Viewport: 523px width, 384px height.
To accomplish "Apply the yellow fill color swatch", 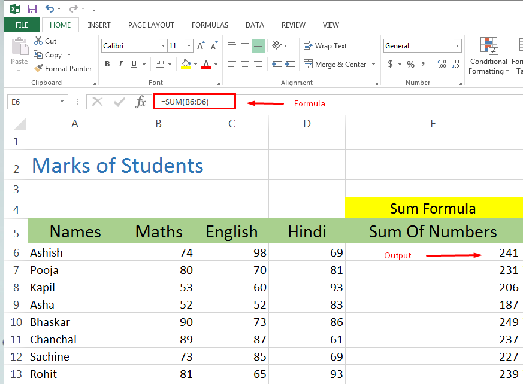I will 186,64.
